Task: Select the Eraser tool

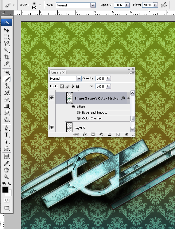Action: pos(6,99)
